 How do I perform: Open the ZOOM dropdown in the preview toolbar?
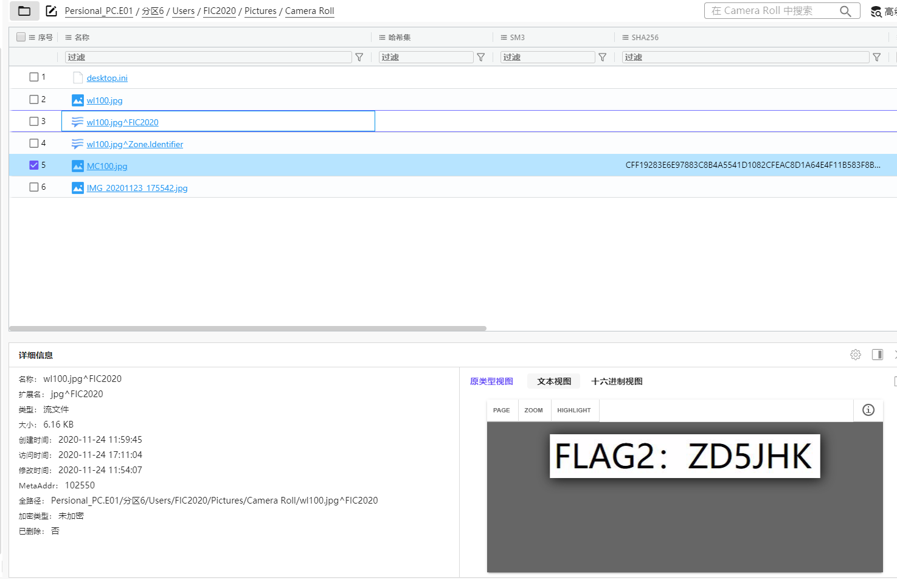point(533,411)
